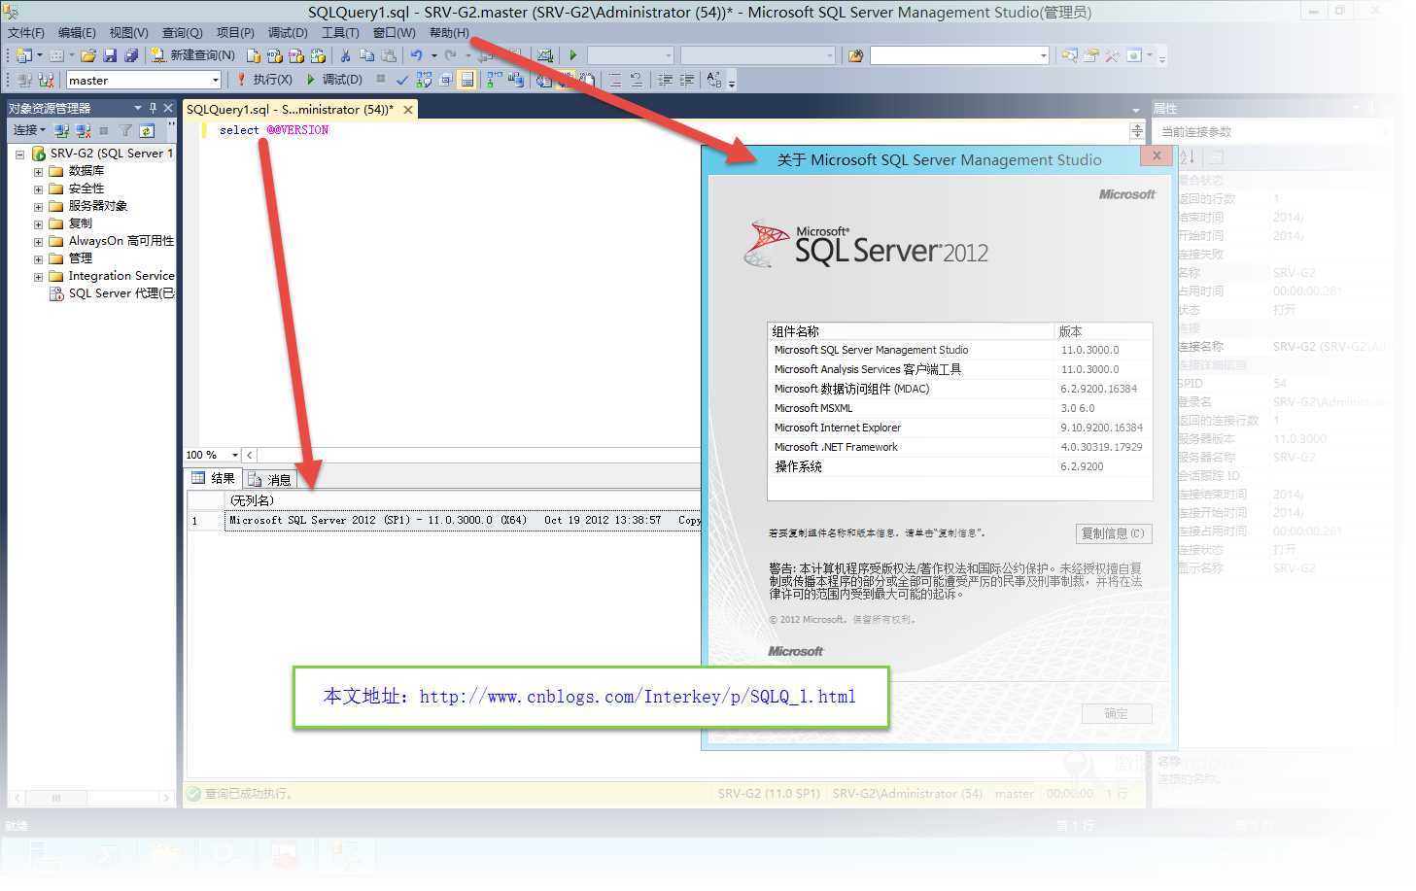Toggle Object Explorer auto-hide pin
1416x891 pixels.
(153, 108)
